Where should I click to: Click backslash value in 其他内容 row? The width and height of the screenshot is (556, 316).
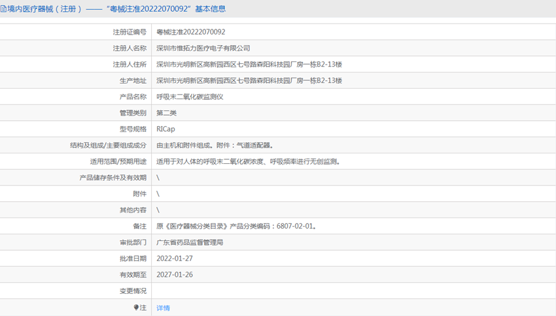tap(158, 210)
